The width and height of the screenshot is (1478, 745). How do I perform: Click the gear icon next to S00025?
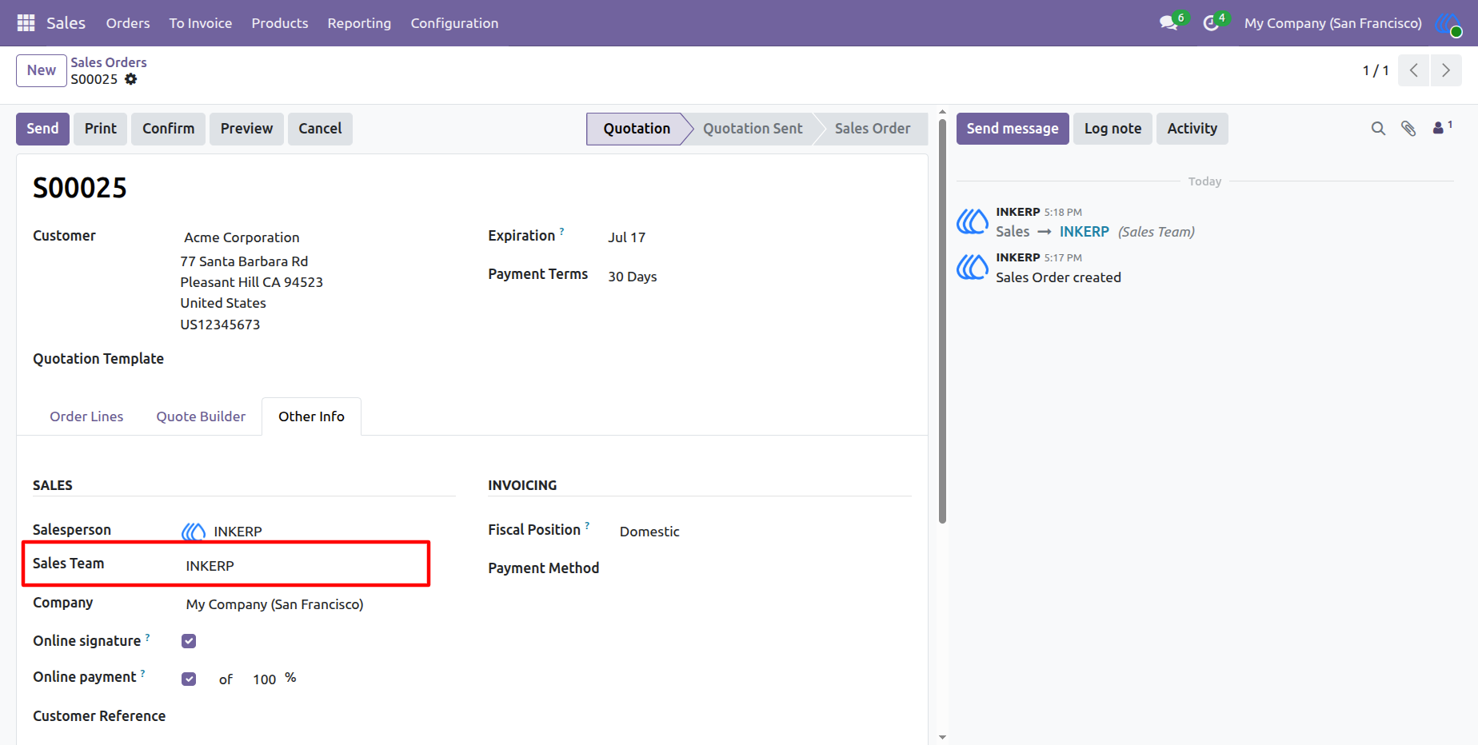[x=131, y=79]
